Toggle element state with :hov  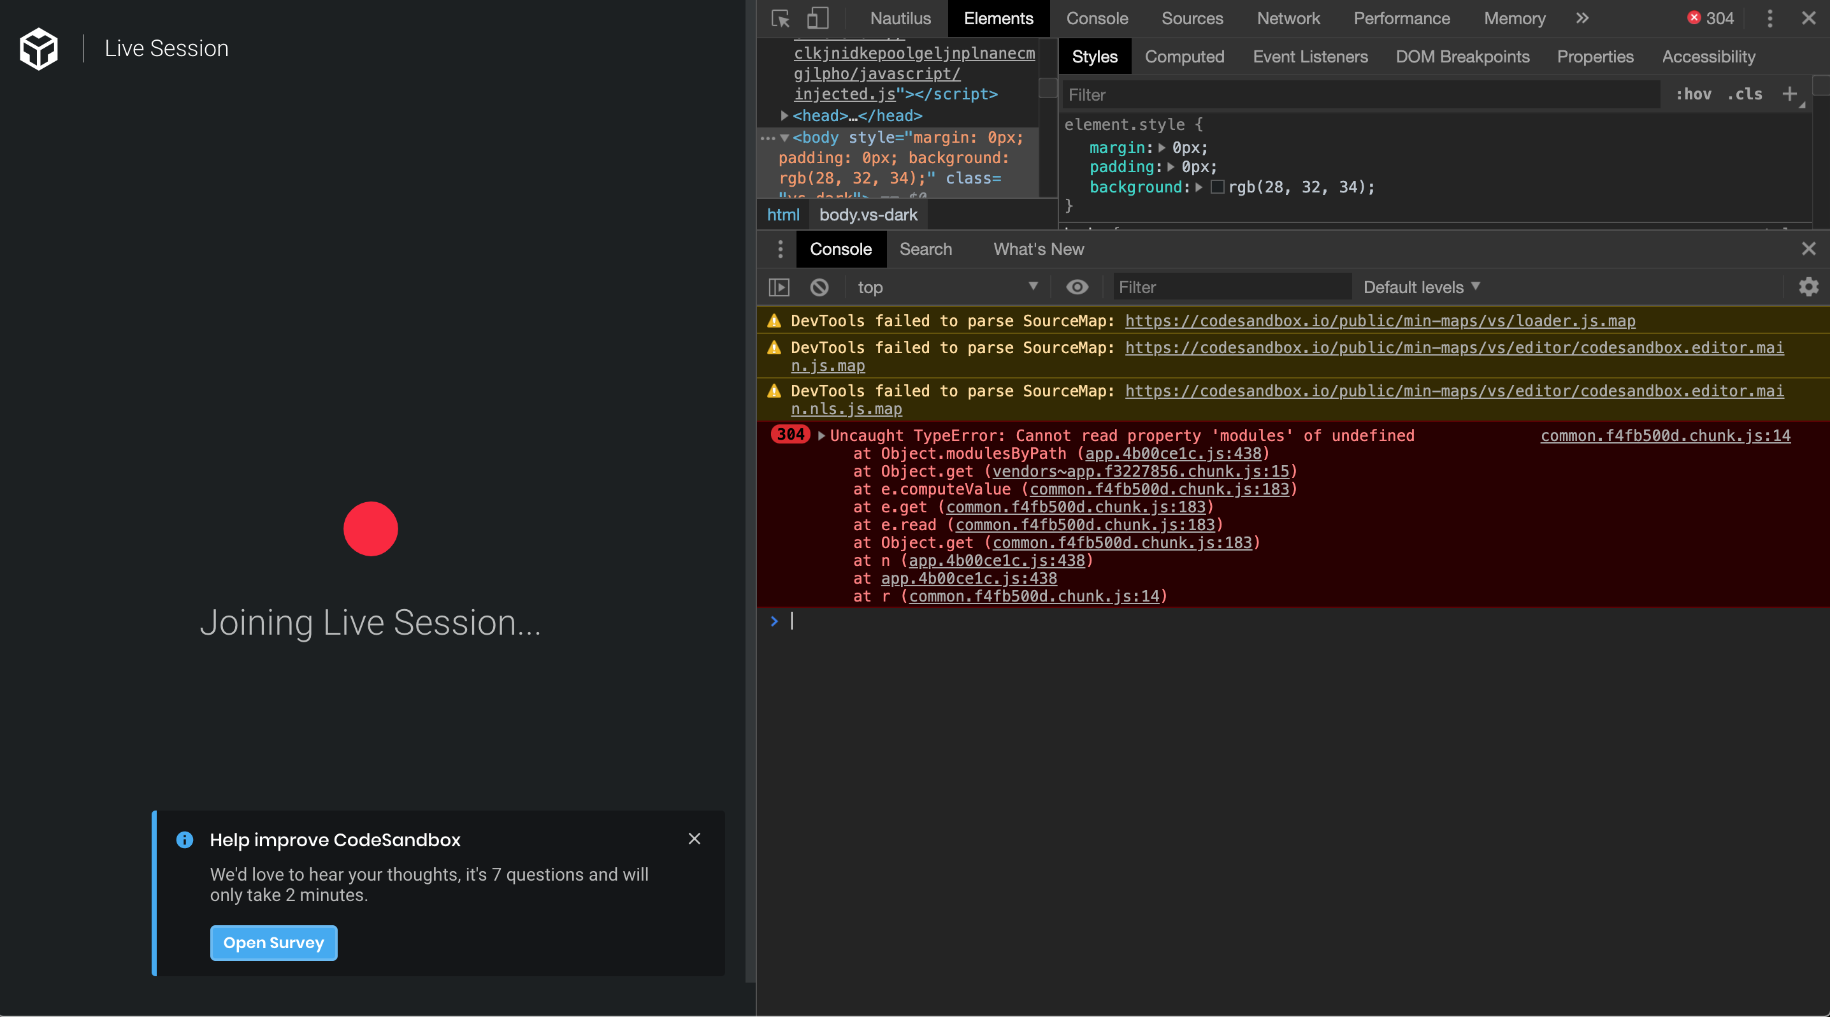click(x=1693, y=94)
